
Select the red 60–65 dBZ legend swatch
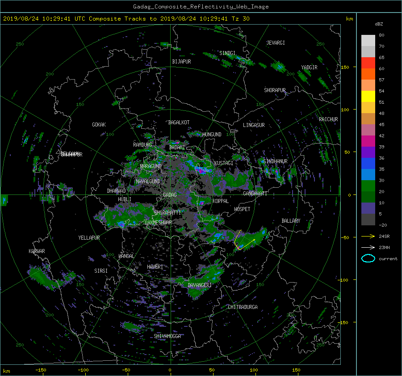pyautogui.click(x=368, y=63)
